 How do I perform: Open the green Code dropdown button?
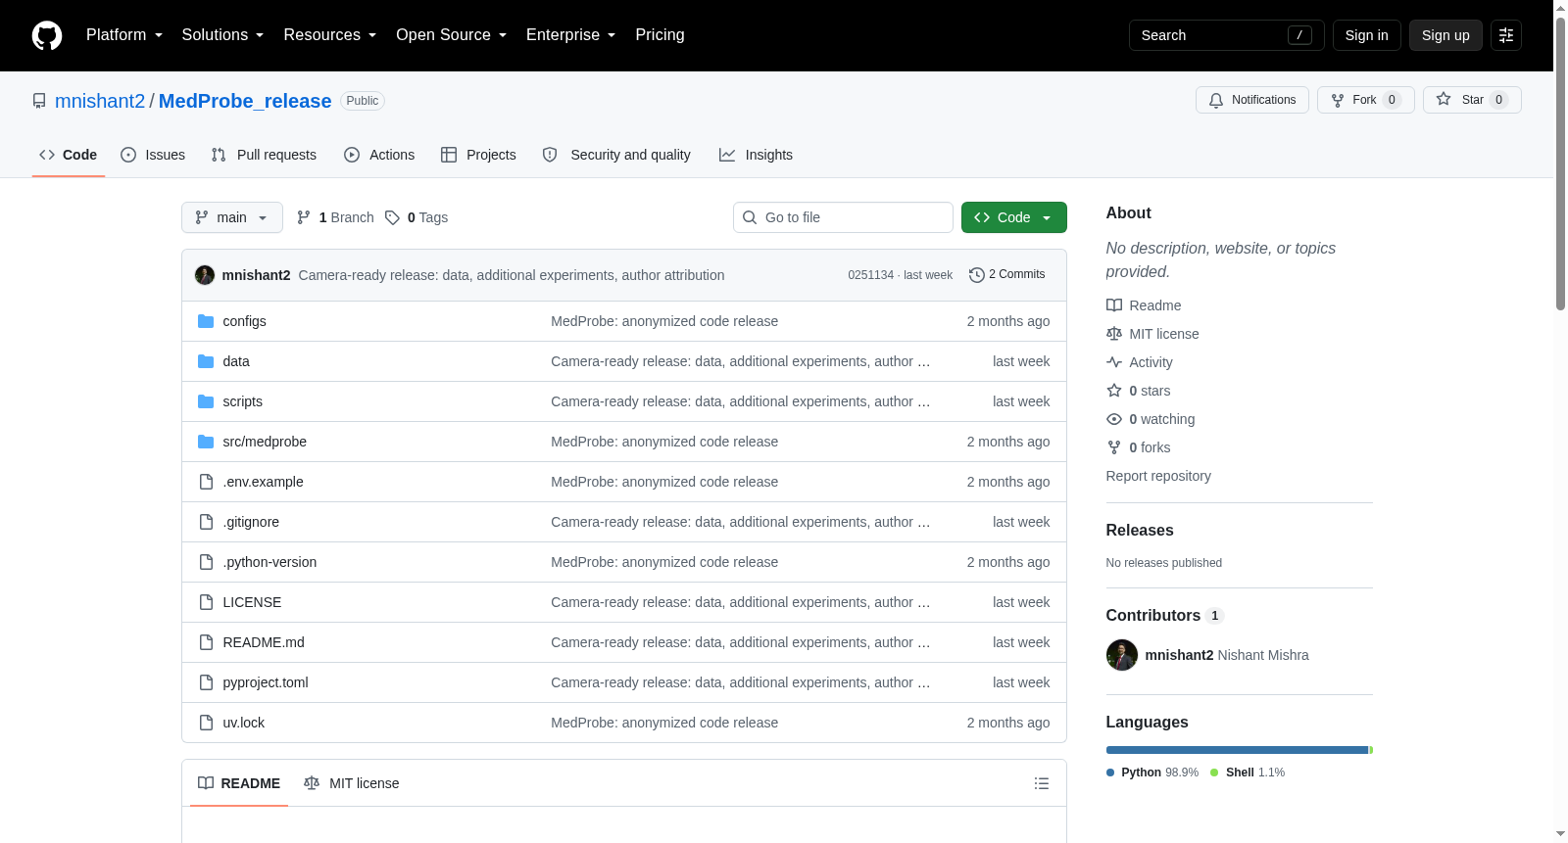(1014, 217)
